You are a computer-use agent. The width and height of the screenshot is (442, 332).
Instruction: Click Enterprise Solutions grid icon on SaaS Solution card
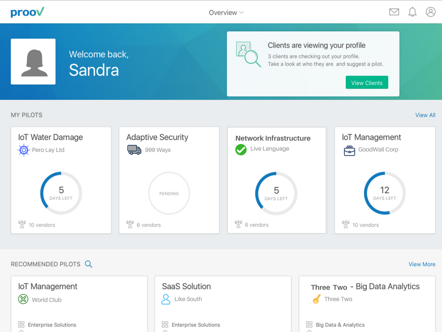[x=165, y=324]
